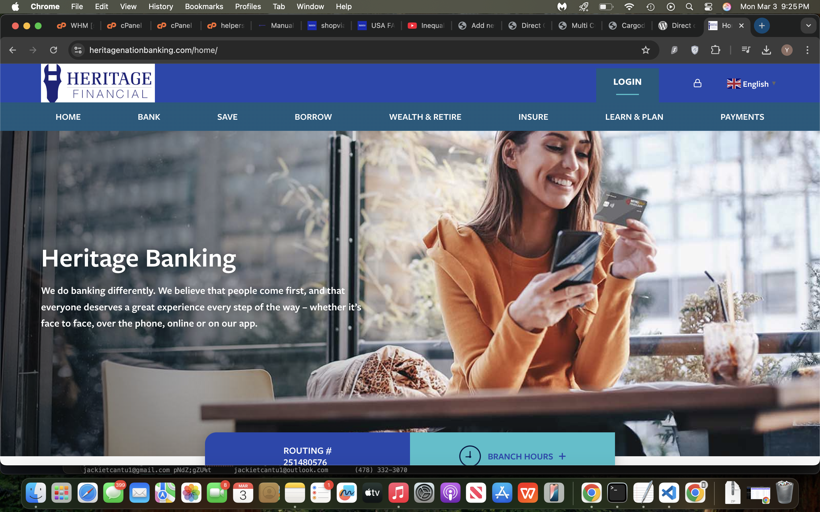The image size is (820, 512).
Task: Expand the English language dropdown
Action: coord(751,84)
